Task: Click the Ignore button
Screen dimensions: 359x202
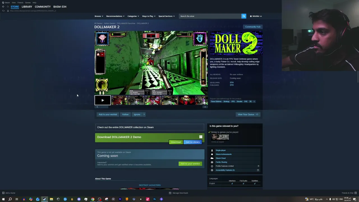Action: tap(137, 114)
